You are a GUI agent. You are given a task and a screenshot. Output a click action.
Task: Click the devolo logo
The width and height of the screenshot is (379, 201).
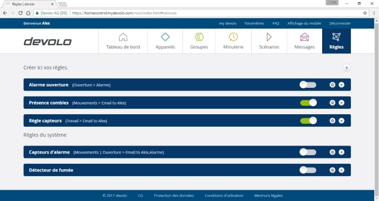48,41
